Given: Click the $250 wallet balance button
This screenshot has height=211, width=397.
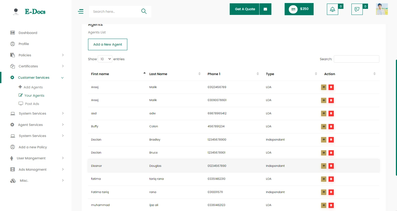Looking at the screenshot, I should coord(299,9).
